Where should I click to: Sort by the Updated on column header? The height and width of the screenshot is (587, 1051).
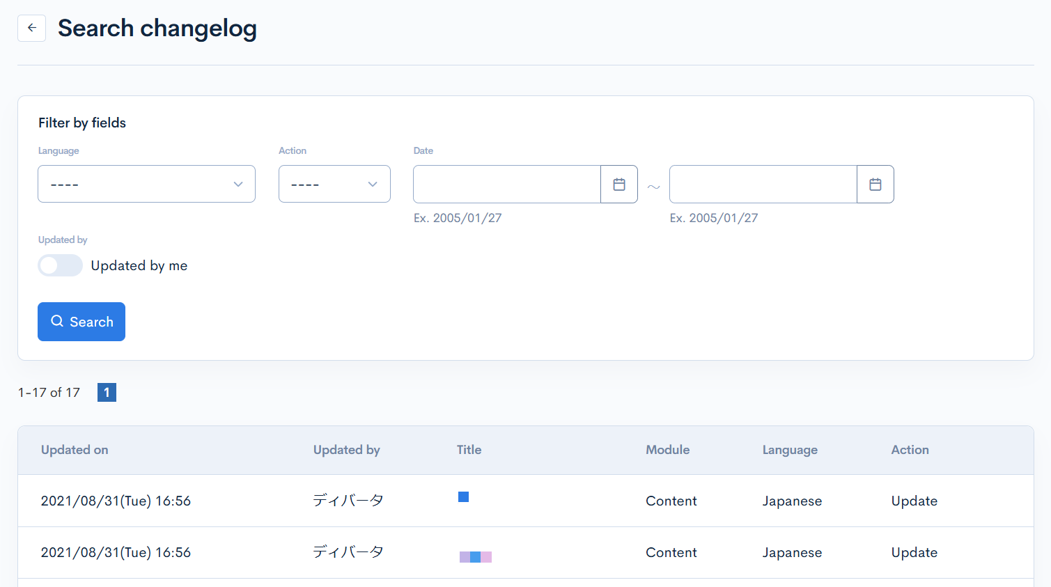[75, 450]
